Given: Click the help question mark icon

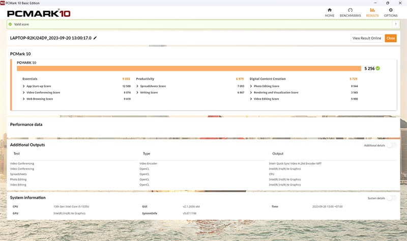Looking at the screenshot, I should pos(396,24).
